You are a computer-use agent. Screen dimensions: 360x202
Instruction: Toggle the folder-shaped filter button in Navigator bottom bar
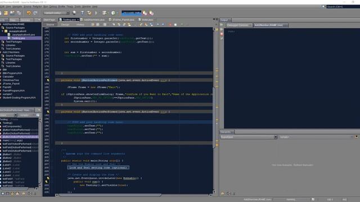click(x=24, y=194)
